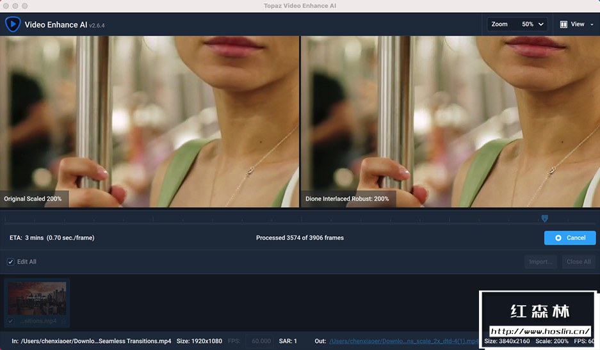Viewport: 600px width, 350px height.
Task: Open the View layout menu
Action: click(x=577, y=24)
